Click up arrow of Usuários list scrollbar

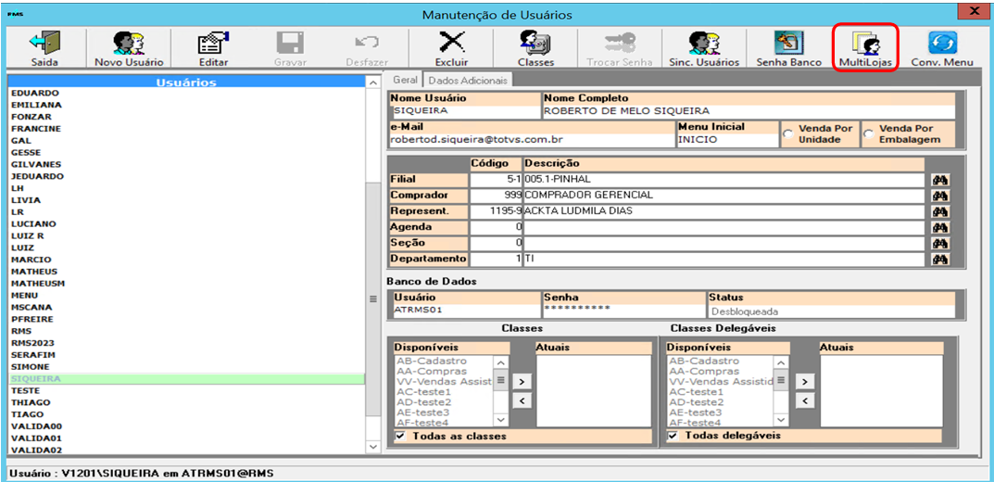click(373, 83)
